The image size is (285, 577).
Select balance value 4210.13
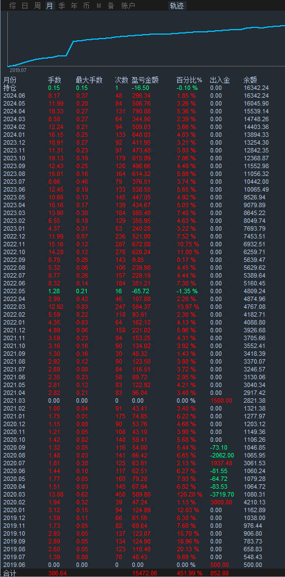pos(254,502)
